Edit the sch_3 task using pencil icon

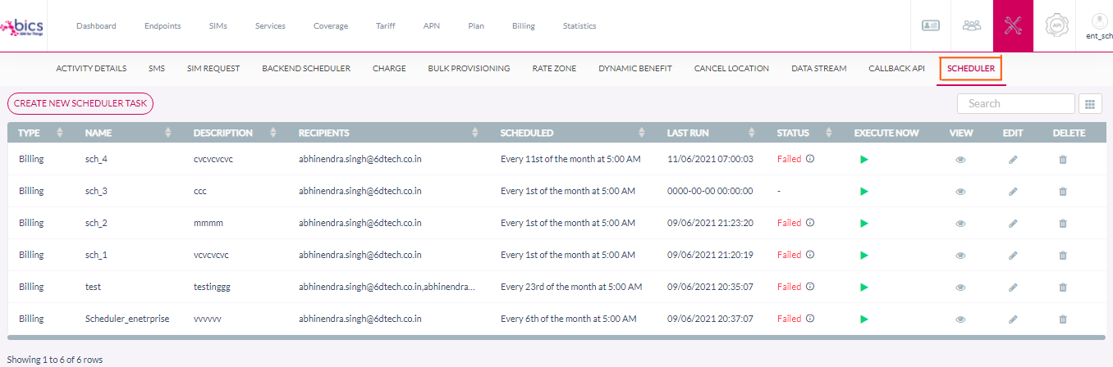click(x=1013, y=191)
